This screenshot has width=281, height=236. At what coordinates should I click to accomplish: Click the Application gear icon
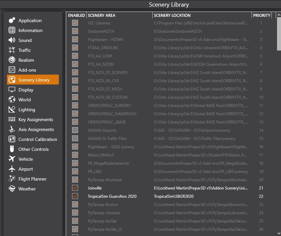pos(12,20)
